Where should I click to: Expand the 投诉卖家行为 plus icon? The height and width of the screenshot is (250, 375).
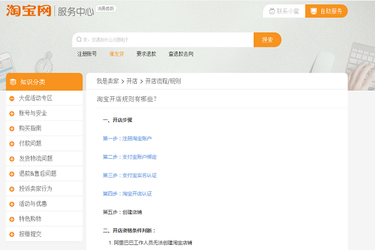pos(12,189)
